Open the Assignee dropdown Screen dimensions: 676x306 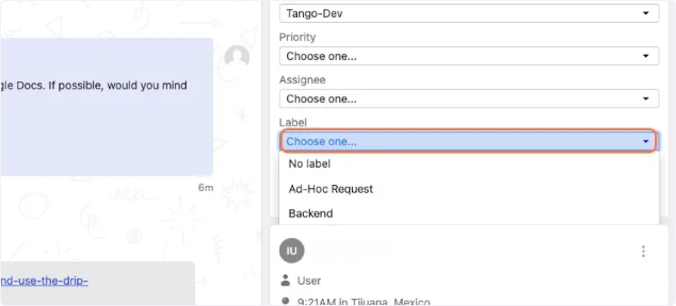469,99
